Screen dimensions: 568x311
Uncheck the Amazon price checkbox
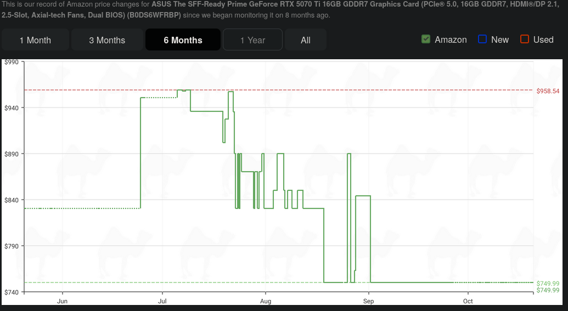pos(426,39)
